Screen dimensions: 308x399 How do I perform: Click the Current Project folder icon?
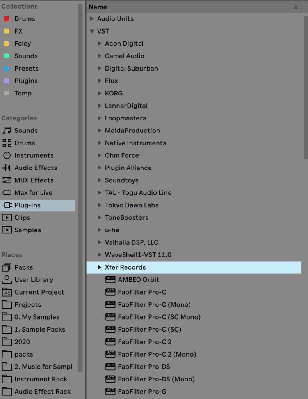point(7,292)
